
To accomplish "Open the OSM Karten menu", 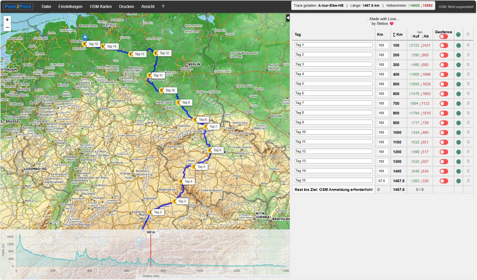I will coord(101,7).
